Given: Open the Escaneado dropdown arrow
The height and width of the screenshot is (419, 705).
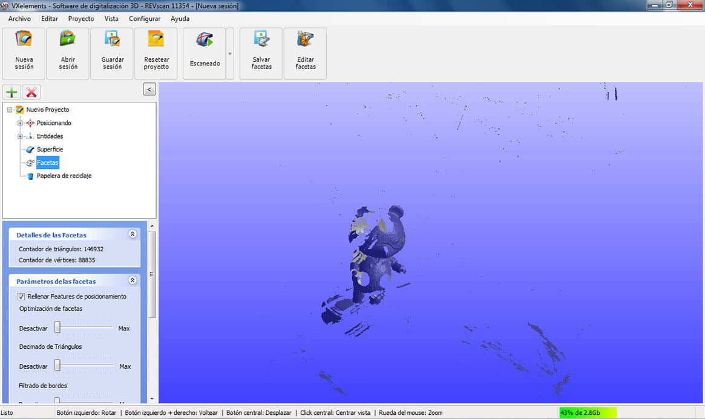Looking at the screenshot, I should (230, 53).
